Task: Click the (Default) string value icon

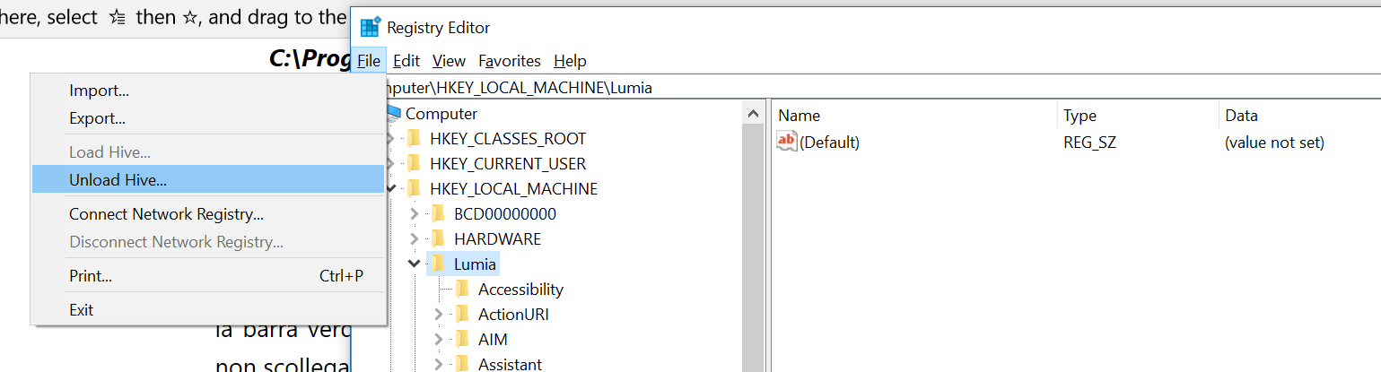Action: click(x=786, y=142)
